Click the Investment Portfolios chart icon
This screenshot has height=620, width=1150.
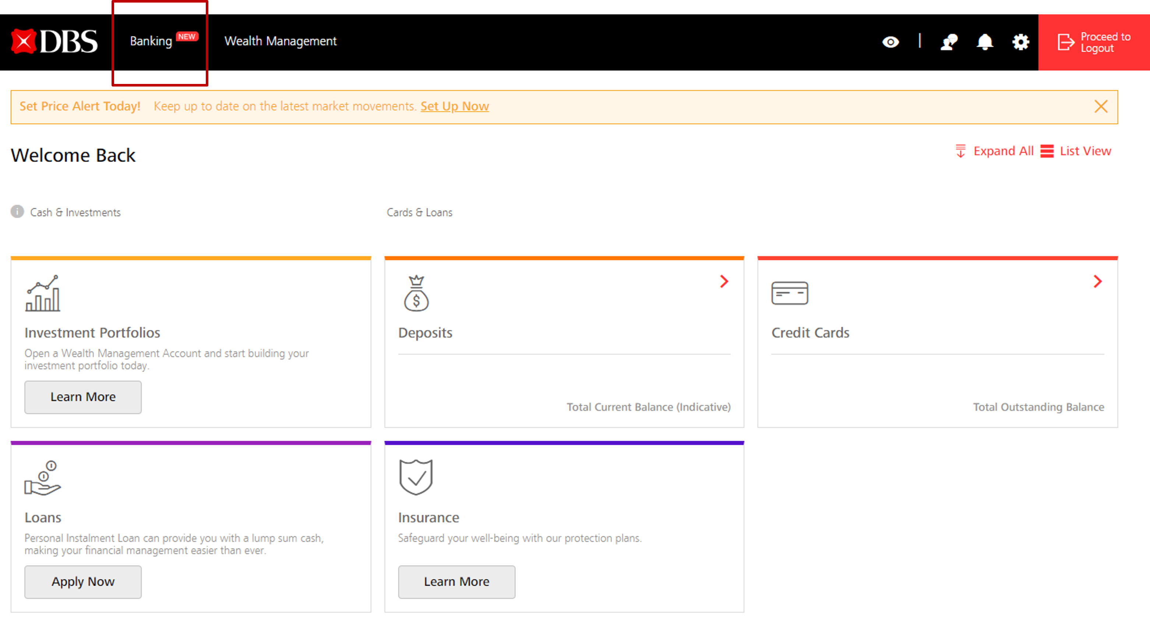(43, 293)
